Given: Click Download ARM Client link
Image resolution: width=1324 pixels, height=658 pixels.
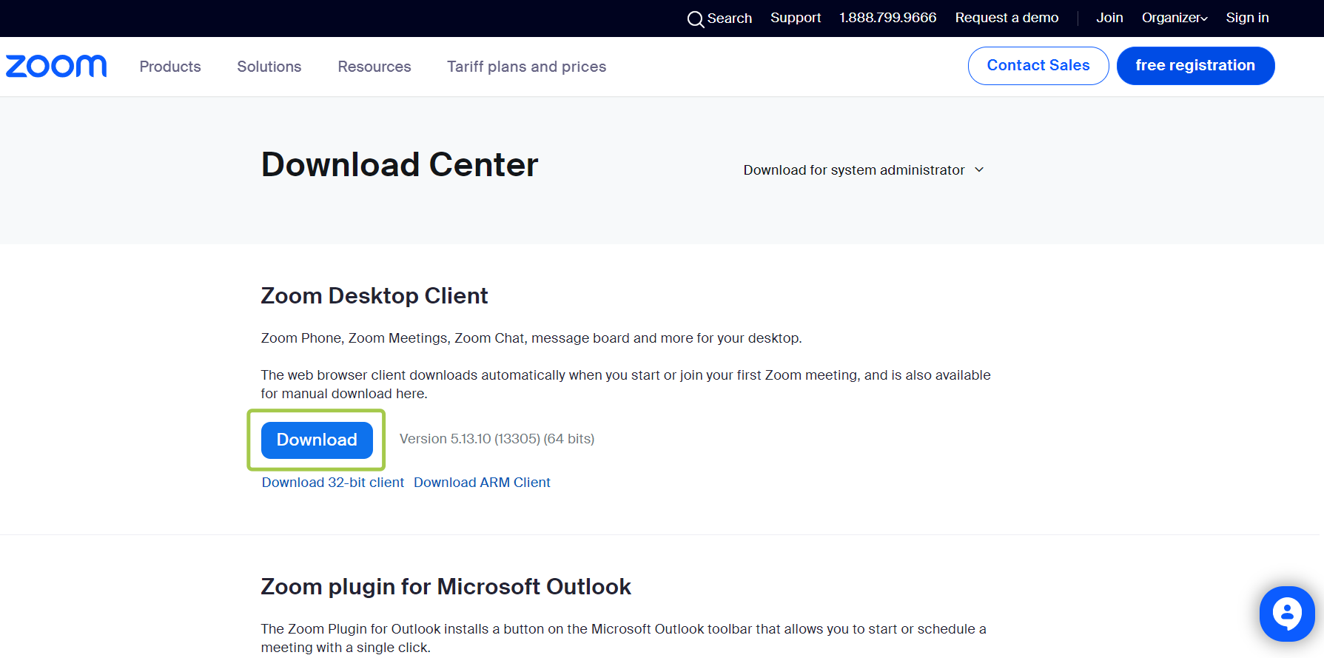Looking at the screenshot, I should (x=482, y=483).
